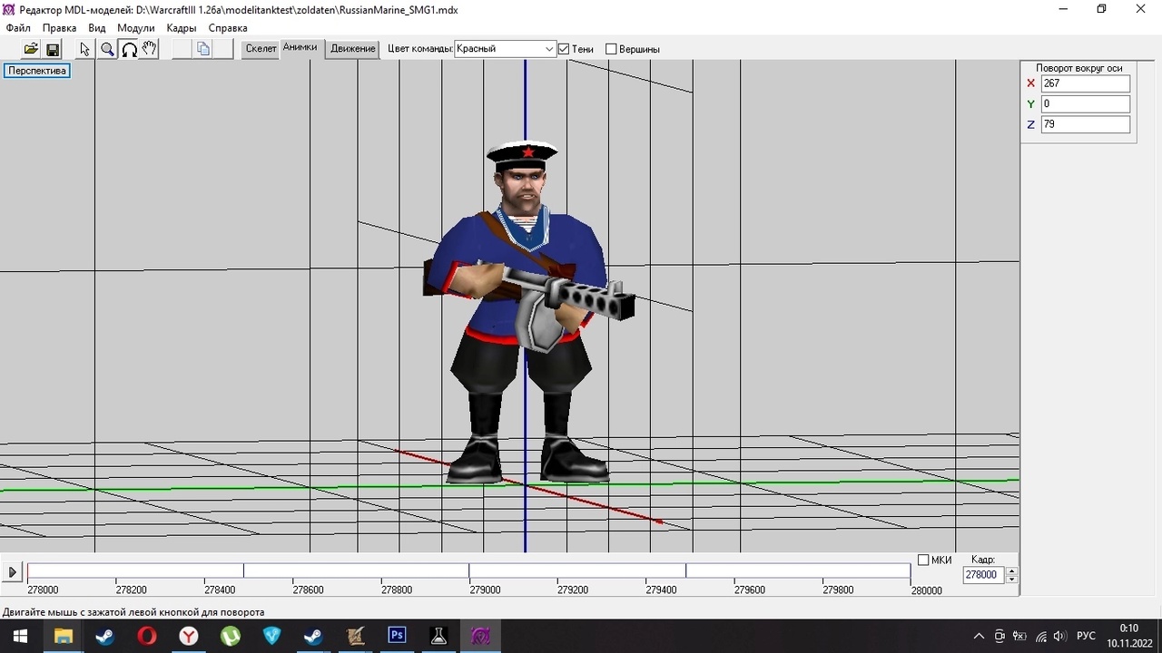Screen dimensions: 1162x653
Task: Play the animation with play button
Action: (12, 572)
